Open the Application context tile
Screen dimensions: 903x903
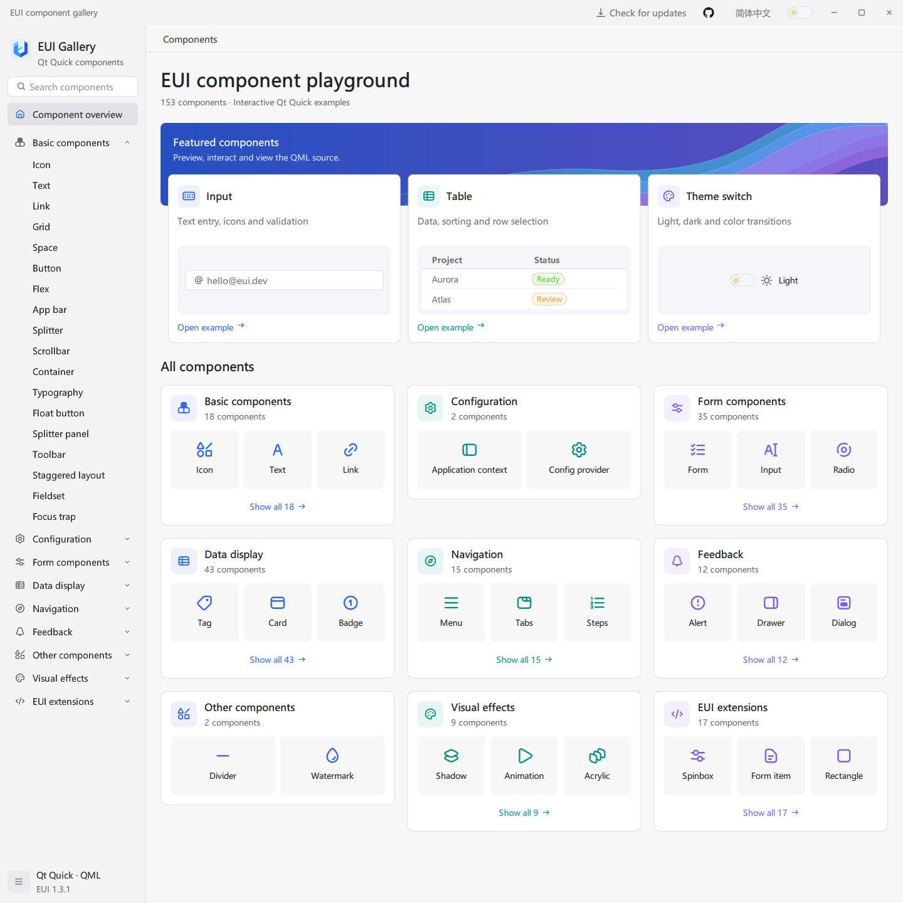point(469,460)
